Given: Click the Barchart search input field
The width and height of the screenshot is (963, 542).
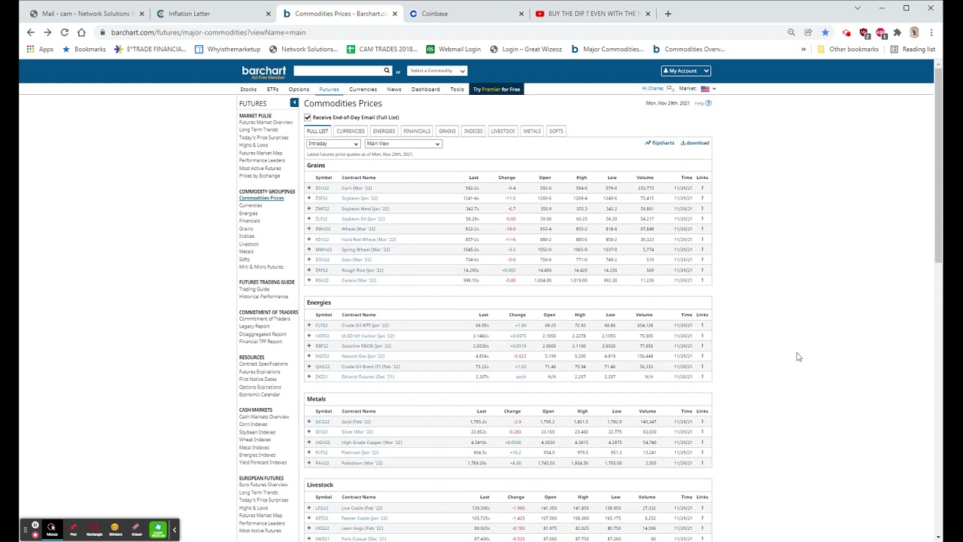Looking at the screenshot, I should coord(338,71).
